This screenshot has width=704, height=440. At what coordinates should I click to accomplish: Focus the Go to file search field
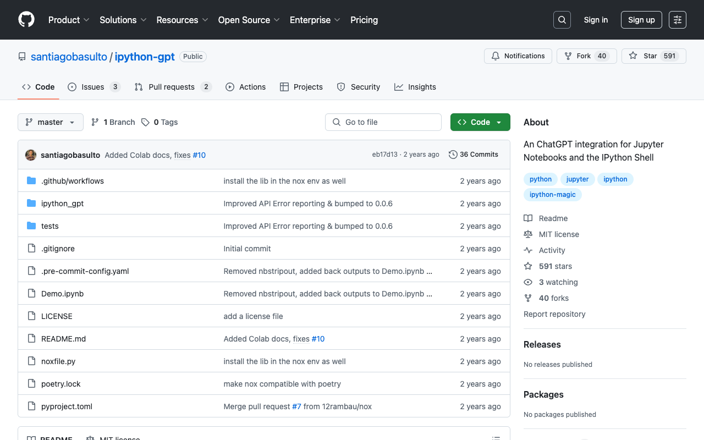pyautogui.click(x=383, y=122)
